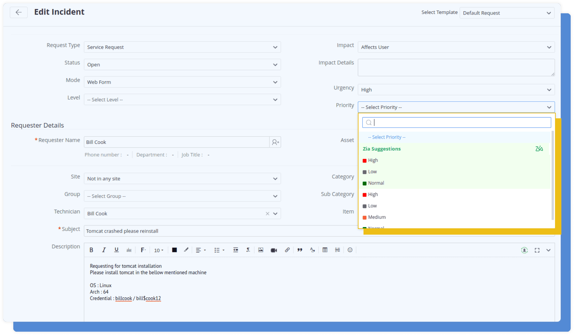Open the Request Type dropdown

(x=182, y=47)
